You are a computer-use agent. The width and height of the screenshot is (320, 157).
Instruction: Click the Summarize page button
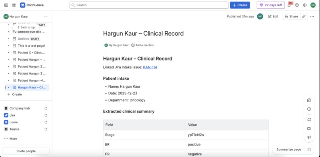click(289, 149)
